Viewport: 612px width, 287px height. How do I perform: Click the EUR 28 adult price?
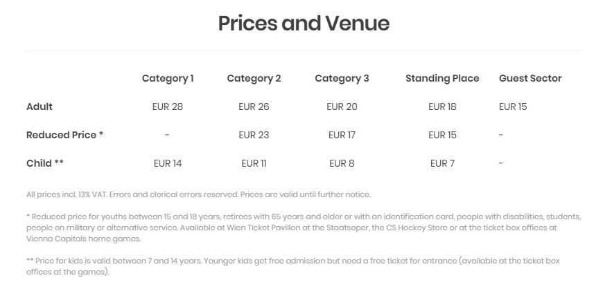click(x=168, y=107)
